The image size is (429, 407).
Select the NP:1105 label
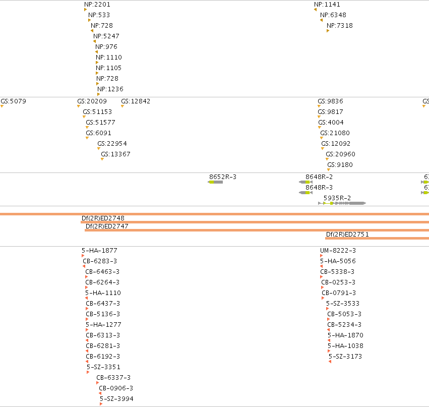[x=108, y=68]
